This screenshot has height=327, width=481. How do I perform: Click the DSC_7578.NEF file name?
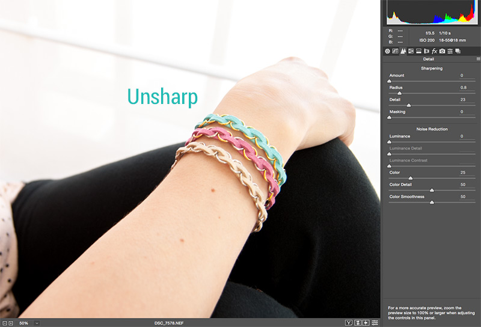[169, 323]
